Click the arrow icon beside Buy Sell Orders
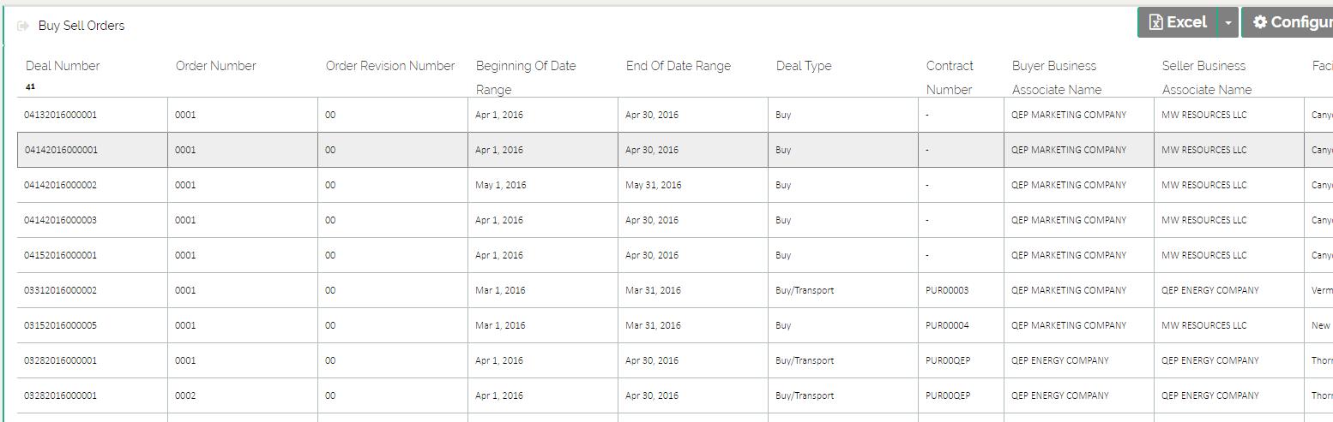The height and width of the screenshot is (422, 1333). pos(23,27)
